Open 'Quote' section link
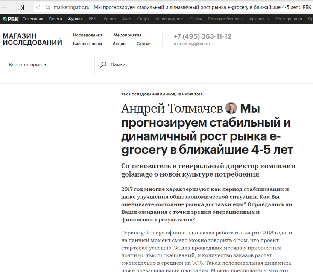The width and height of the screenshot is (313, 272). 110,19
